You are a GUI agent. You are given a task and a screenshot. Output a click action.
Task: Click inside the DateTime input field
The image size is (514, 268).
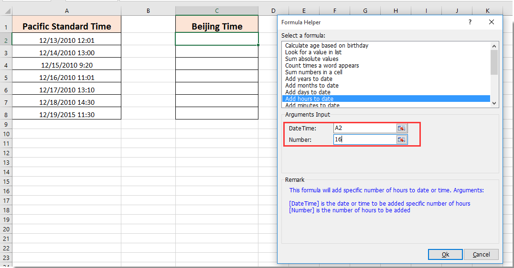[364, 128]
